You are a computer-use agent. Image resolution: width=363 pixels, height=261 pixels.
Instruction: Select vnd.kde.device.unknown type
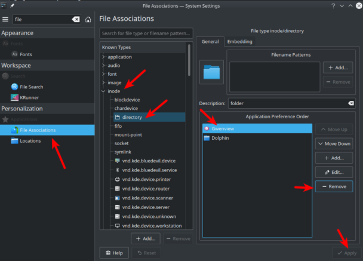(149, 216)
